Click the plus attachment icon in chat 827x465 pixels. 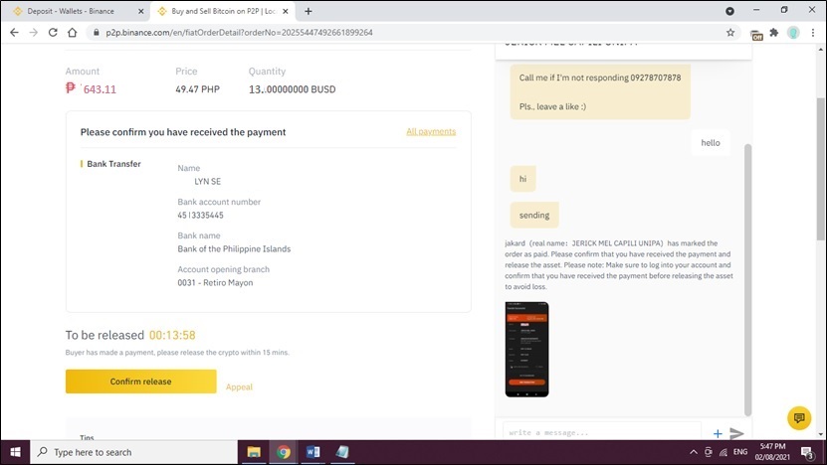click(x=718, y=434)
